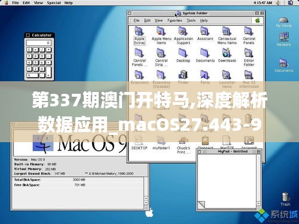Image resolution: width=299 pixels, height=224 pixels.
Task: Open the Favorites menu in System Folder
Action: [175, 20]
